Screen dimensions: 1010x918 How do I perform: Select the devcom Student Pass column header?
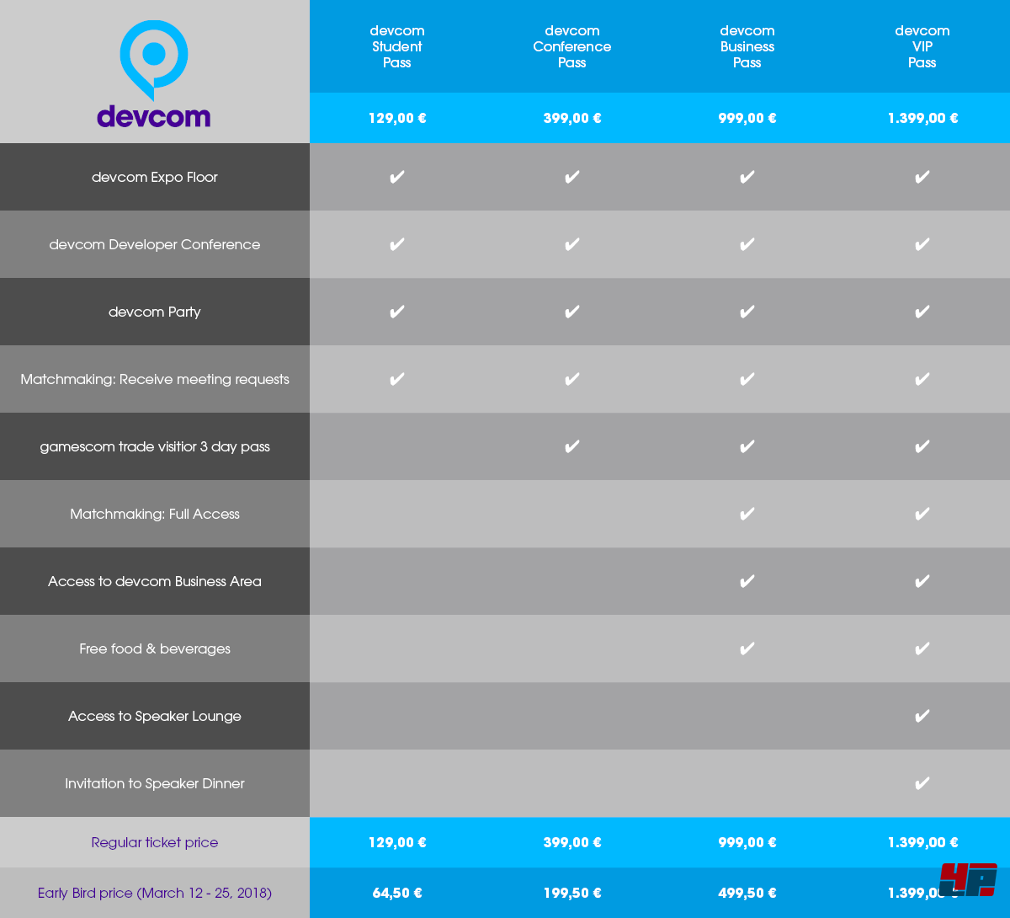[x=397, y=46]
